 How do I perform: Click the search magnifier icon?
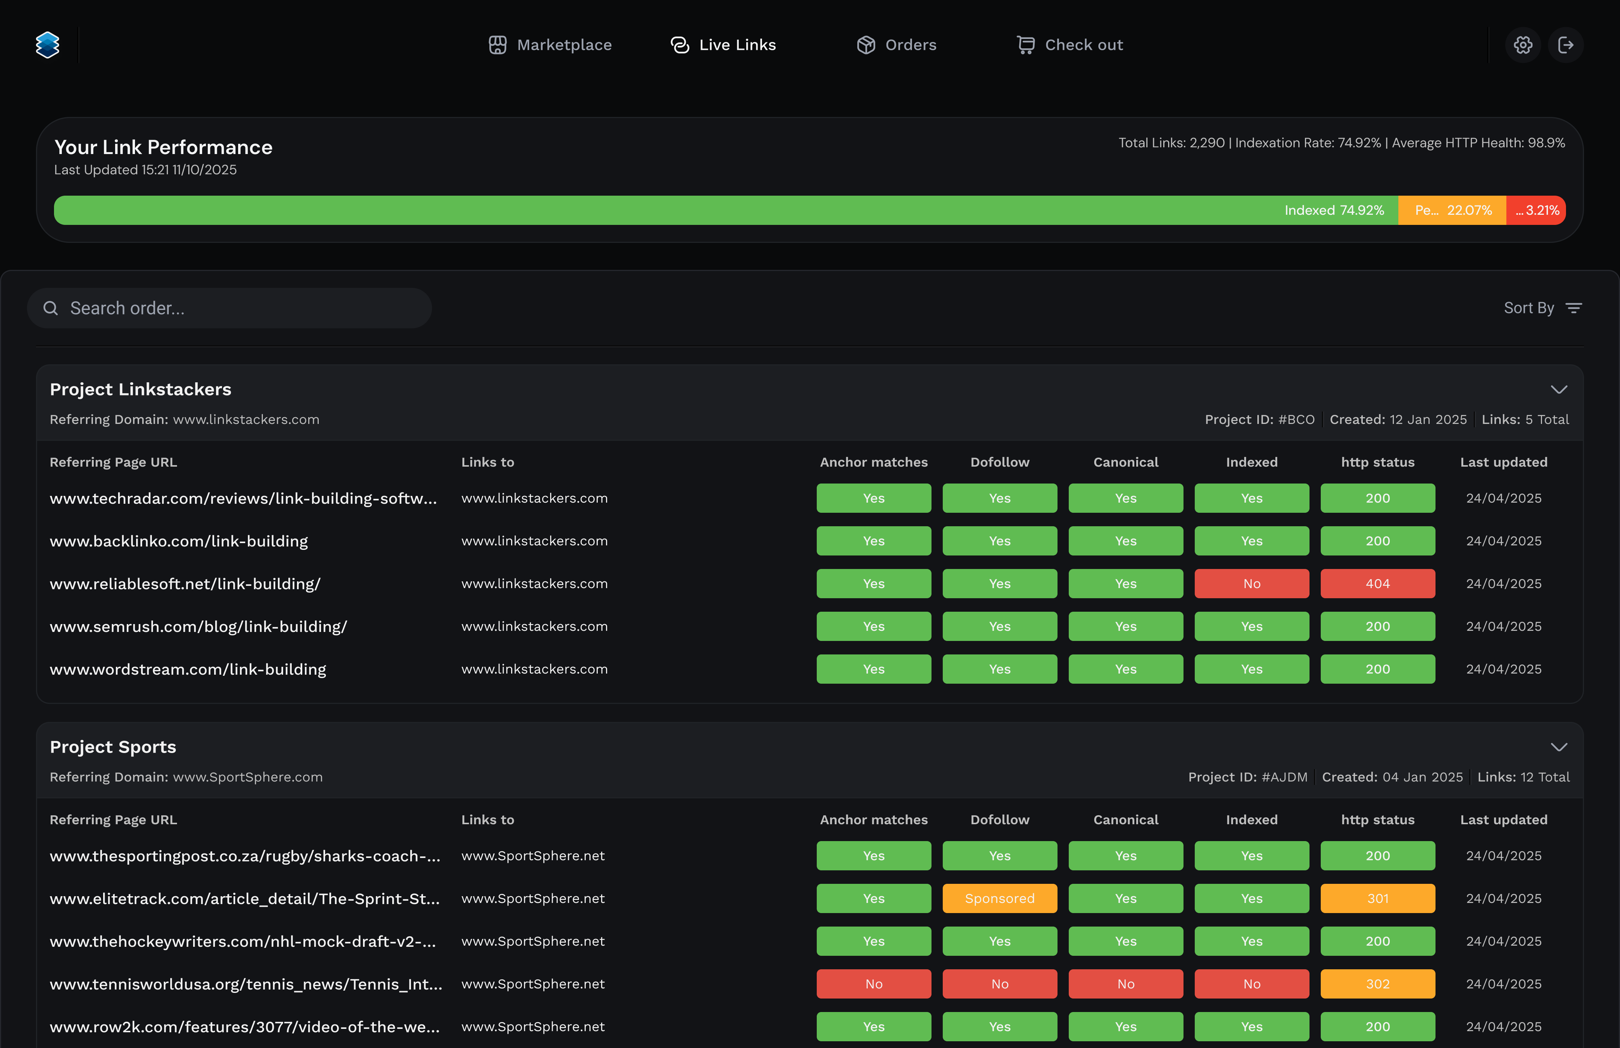point(50,308)
